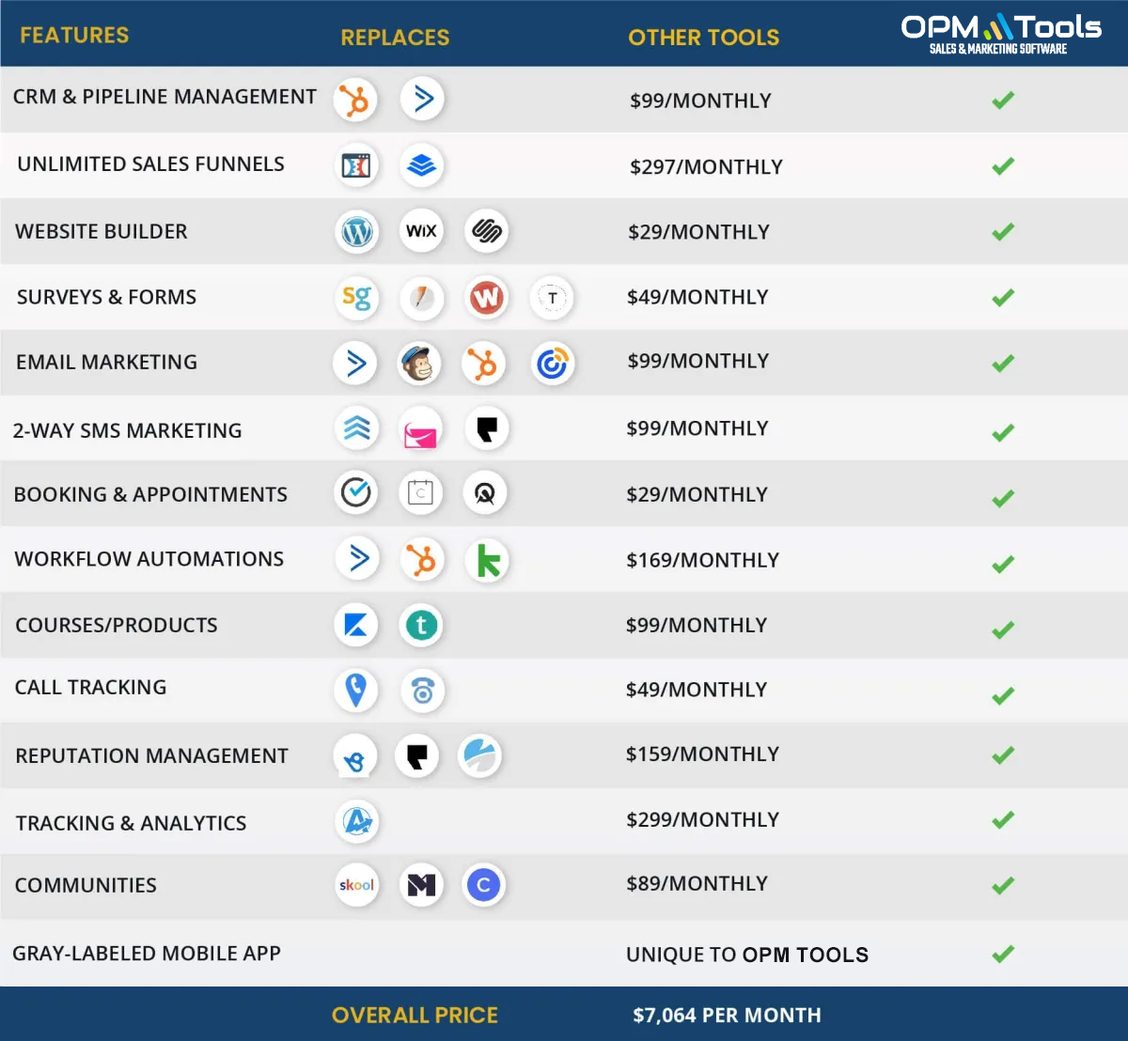Click the WordPress icon in Website Builder row

[x=357, y=231]
